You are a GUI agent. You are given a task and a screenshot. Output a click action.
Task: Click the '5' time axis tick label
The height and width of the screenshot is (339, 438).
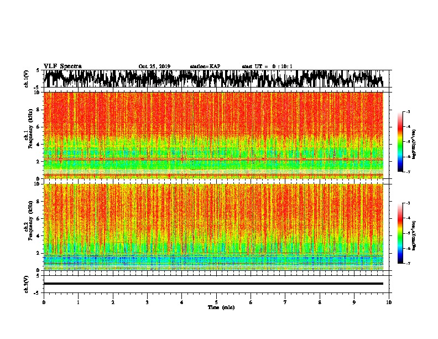tap(216, 302)
